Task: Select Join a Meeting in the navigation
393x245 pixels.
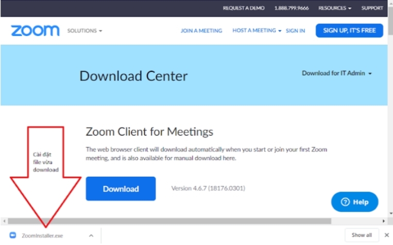Action: tap(201, 31)
